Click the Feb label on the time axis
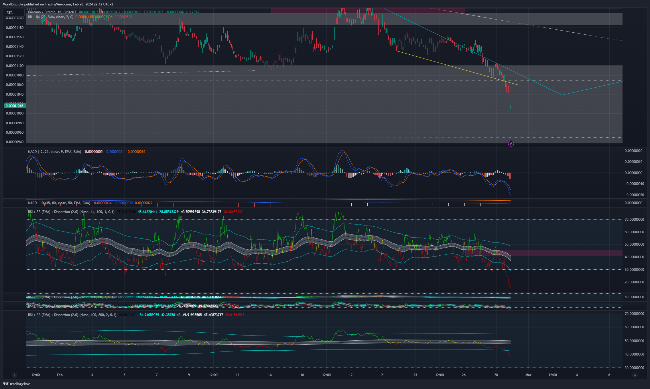Viewport: 650px width, 389px height. tap(60, 375)
